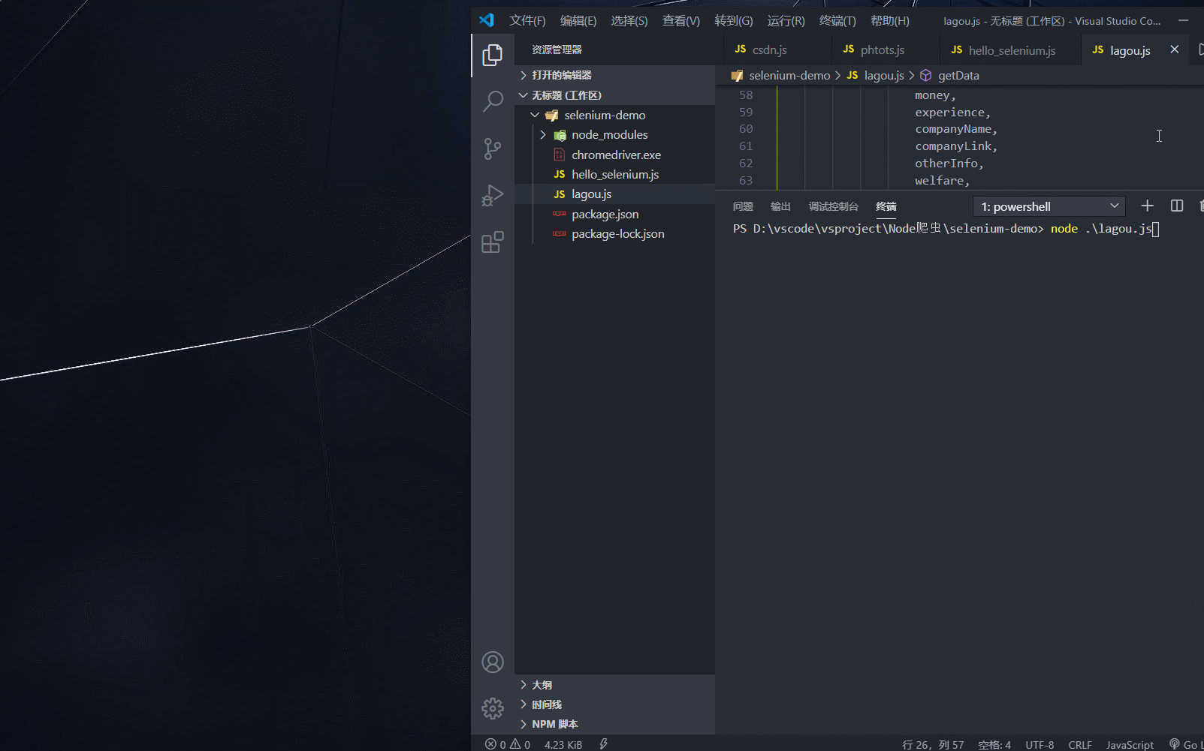Open the Extensions view icon
This screenshot has height=751, width=1204.
pos(492,242)
